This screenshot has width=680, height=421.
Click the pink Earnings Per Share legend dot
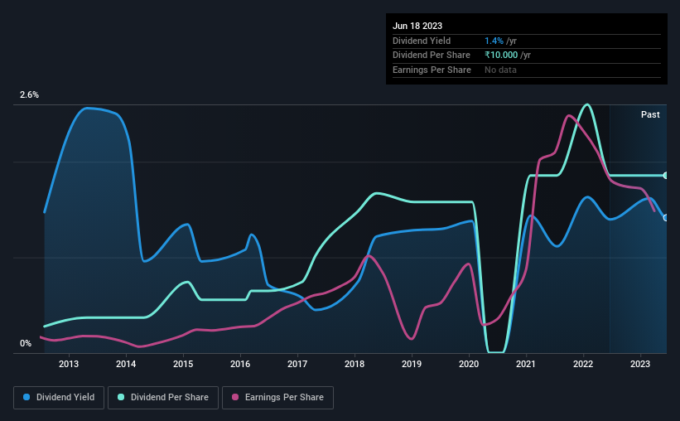[x=235, y=397]
